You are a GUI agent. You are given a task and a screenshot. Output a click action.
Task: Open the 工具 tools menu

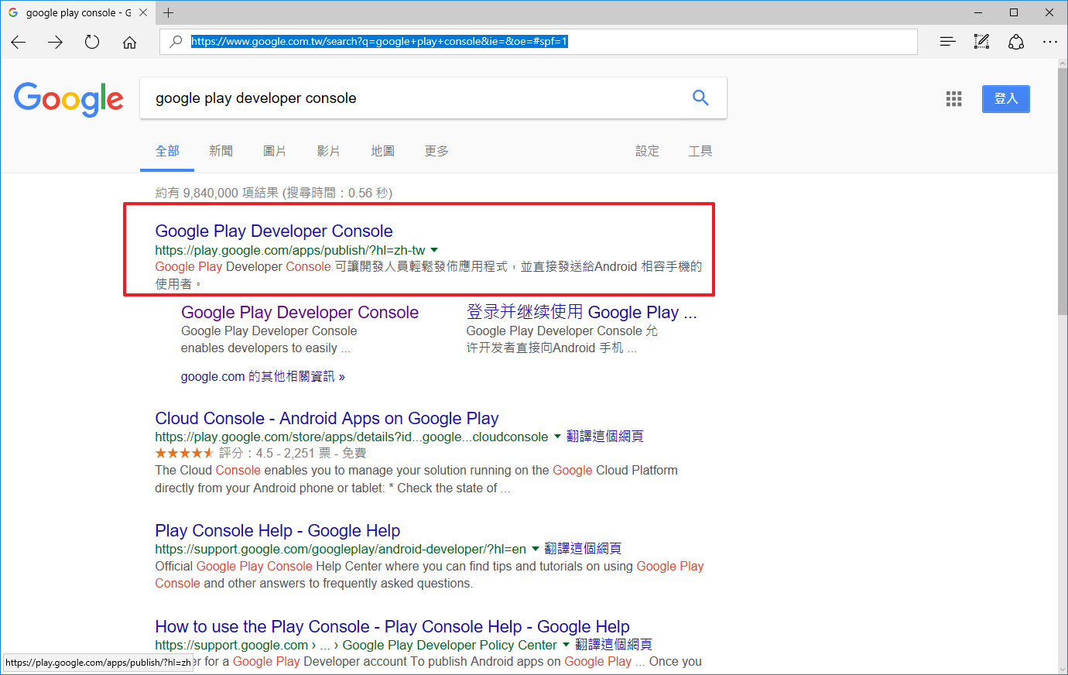coord(700,151)
